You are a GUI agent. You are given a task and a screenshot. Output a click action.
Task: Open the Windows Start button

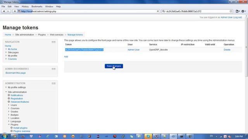point(4,136)
